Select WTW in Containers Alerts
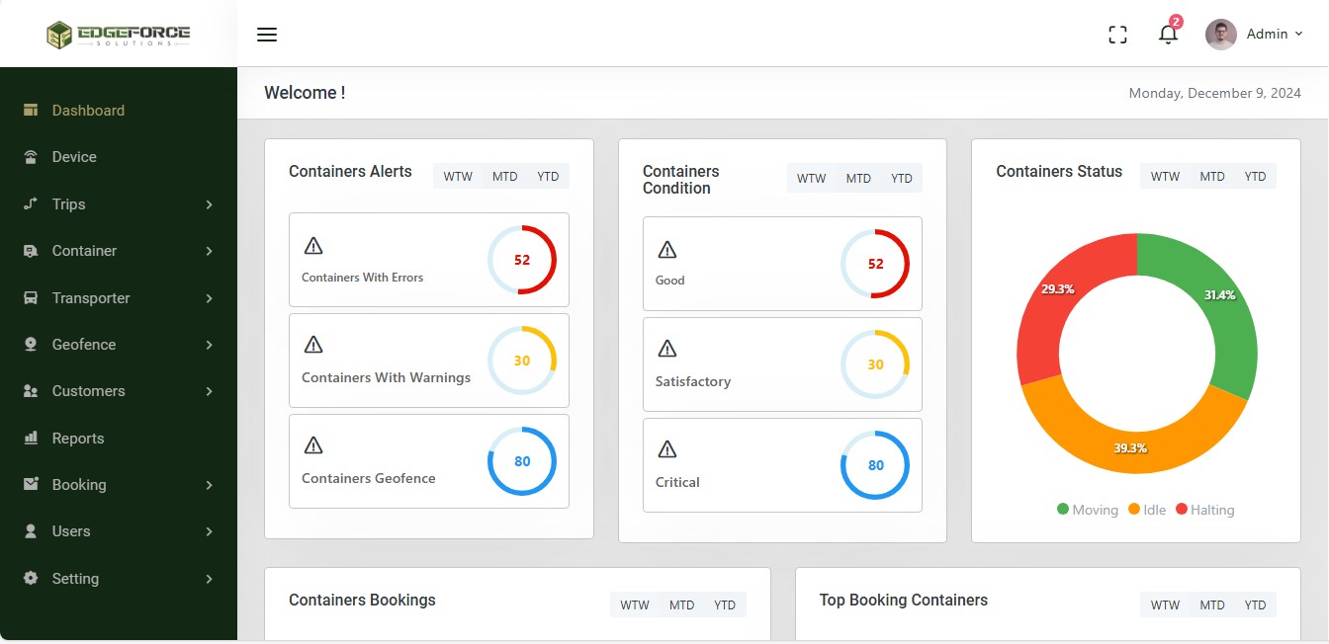This screenshot has height=644, width=1329. (x=458, y=177)
